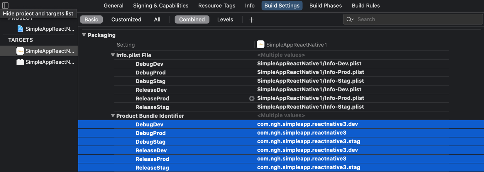The image size is (484, 172).
Task: Select the DebugDev Info-Dev.plist value
Action: 309,64
